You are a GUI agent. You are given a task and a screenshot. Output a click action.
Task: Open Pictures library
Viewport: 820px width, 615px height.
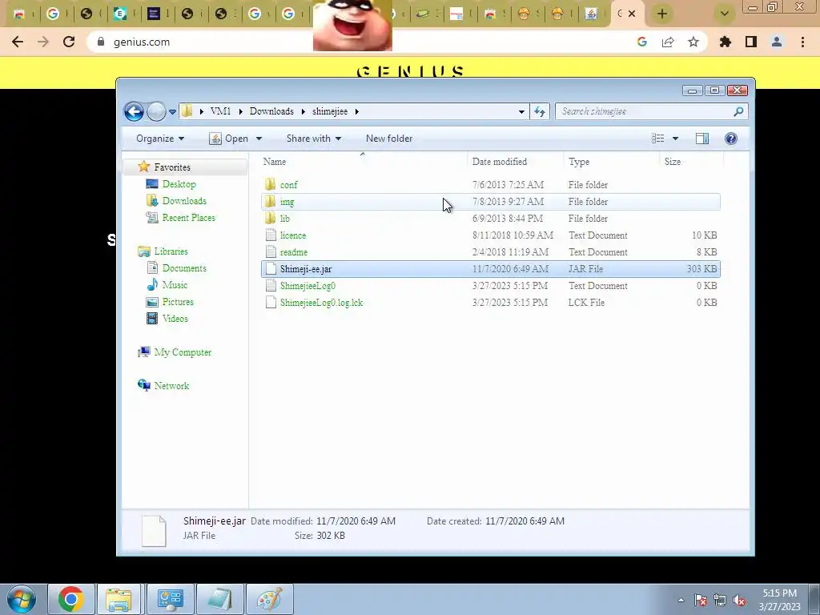177,302
